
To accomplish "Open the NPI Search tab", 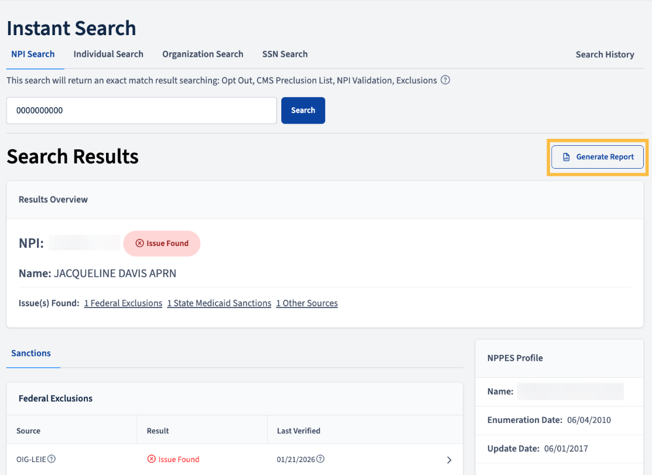I will point(33,54).
